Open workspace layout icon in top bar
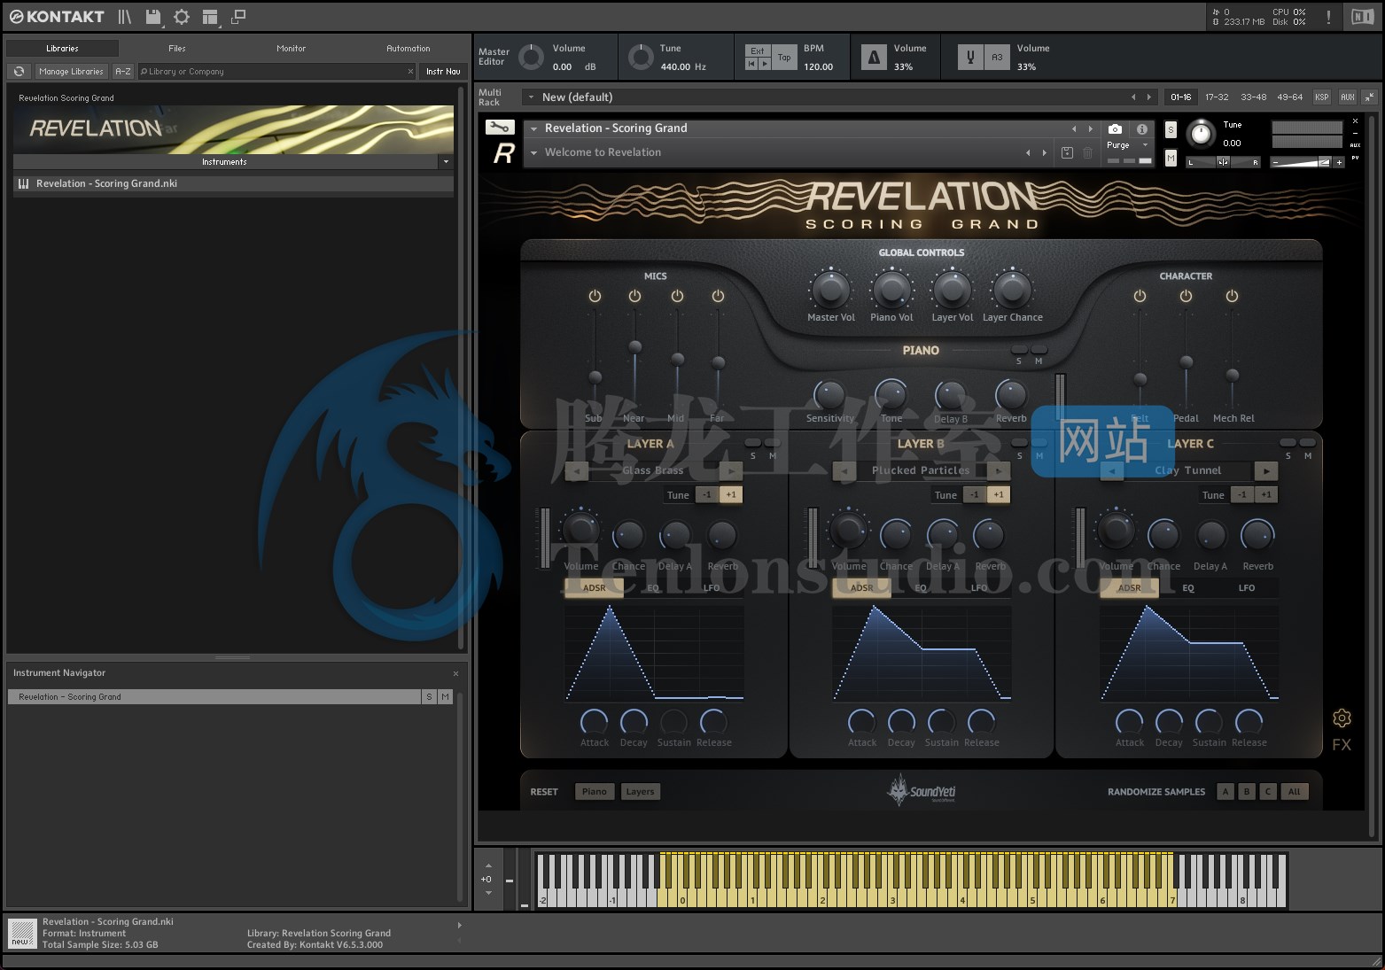The image size is (1385, 970). coord(210,17)
